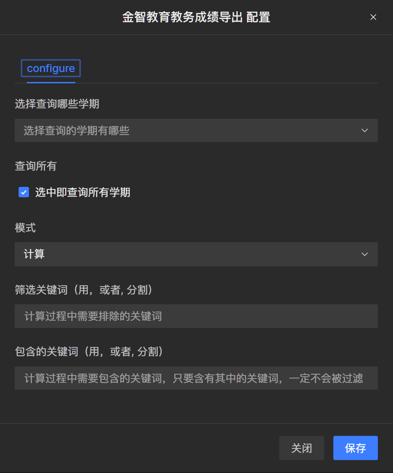Click the 选择查询哪些学期 field label
This screenshot has height=473, width=393.
[57, 104]
